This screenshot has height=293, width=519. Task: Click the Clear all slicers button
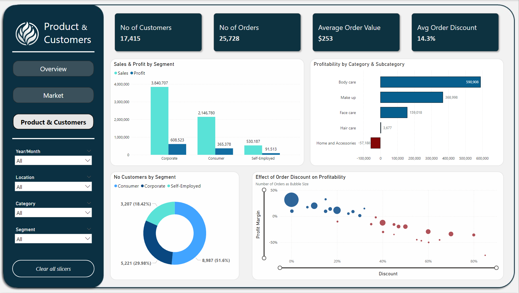[x=53, y=269]
